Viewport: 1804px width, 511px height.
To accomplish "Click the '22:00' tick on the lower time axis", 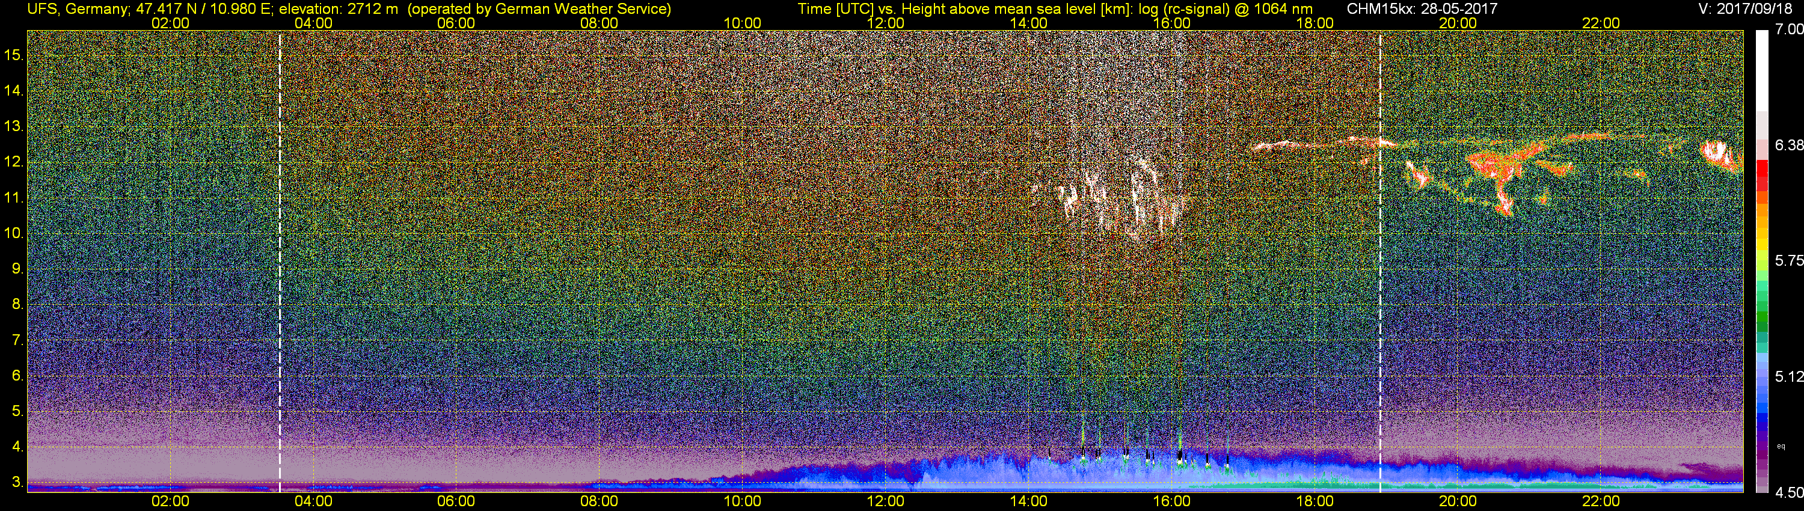I will (1601, 501).
